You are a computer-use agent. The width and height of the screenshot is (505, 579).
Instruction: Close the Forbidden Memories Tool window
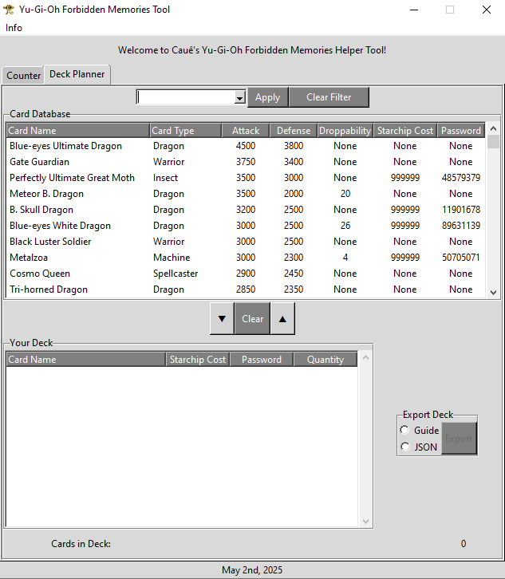pos(487,10)
